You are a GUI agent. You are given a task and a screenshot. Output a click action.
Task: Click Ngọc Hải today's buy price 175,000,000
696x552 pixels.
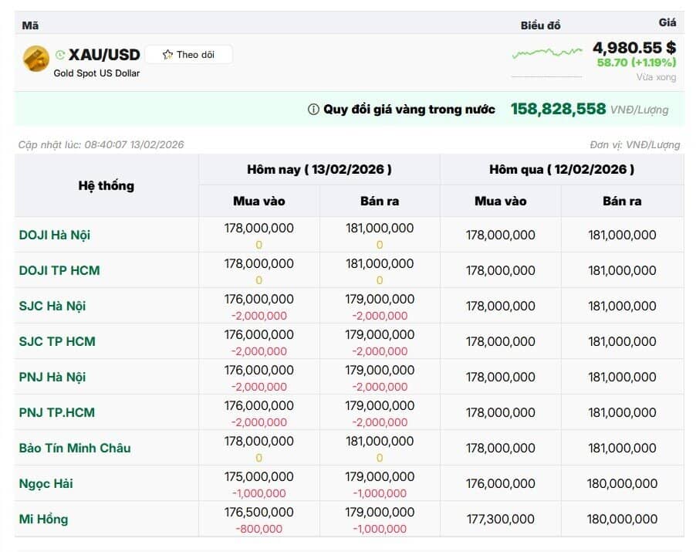point(258,476)
